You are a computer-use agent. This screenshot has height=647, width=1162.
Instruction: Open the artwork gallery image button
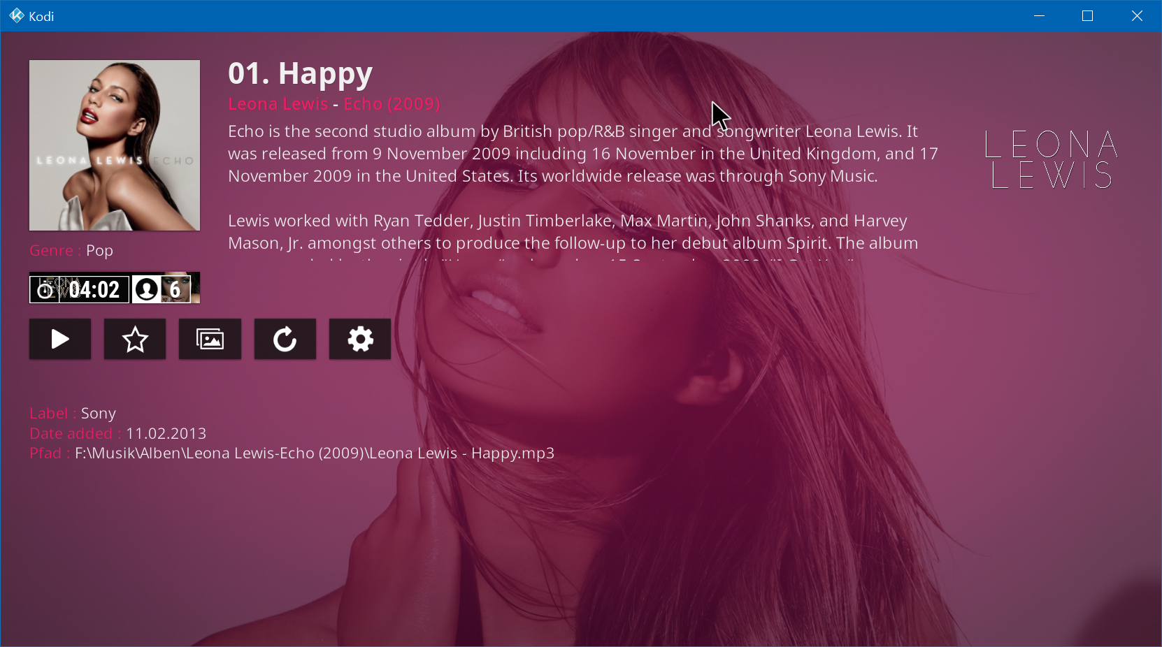click(x=210, y=339)
